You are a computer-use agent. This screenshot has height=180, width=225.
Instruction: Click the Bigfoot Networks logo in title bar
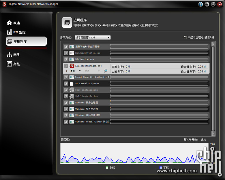pyautogui.click(x=4, y=4)
